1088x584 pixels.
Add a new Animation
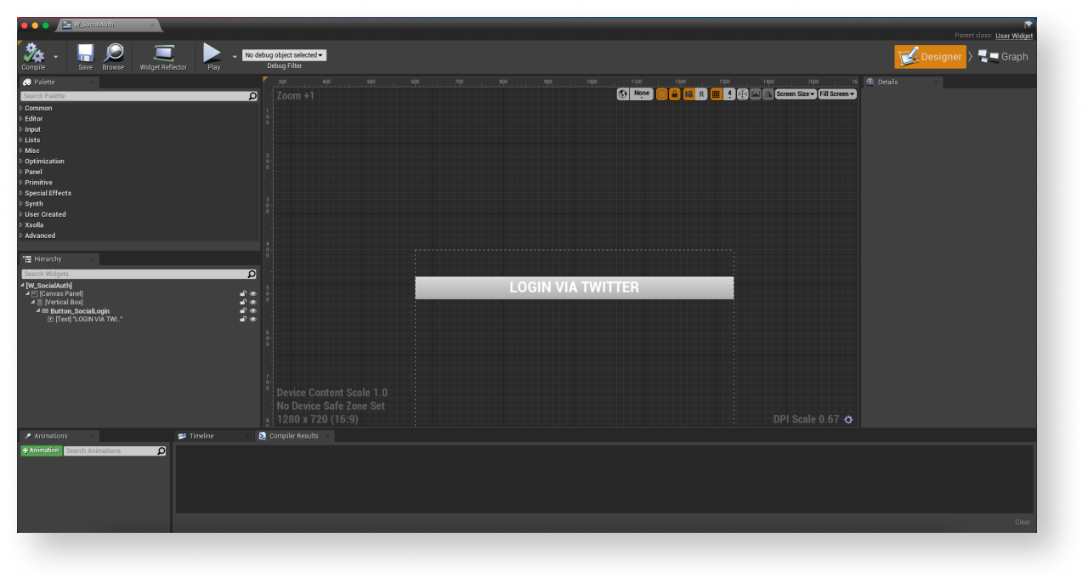(x=41, y=451)
